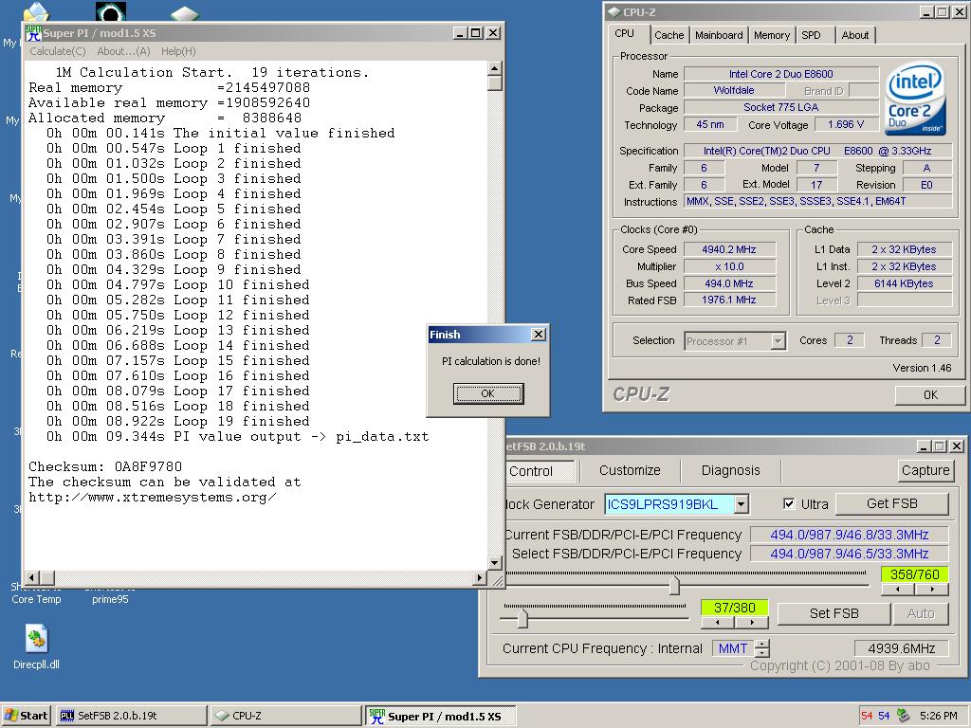
Task: Click the Level 2 cache value 6144 KBytes
Action: 904,283
